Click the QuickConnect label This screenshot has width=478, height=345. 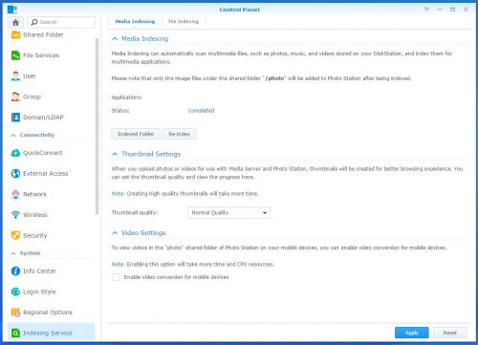tap(43, 153)
